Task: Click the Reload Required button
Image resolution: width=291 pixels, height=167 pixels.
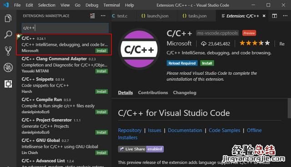Action: pyautogui.click(x=182, y=63)
